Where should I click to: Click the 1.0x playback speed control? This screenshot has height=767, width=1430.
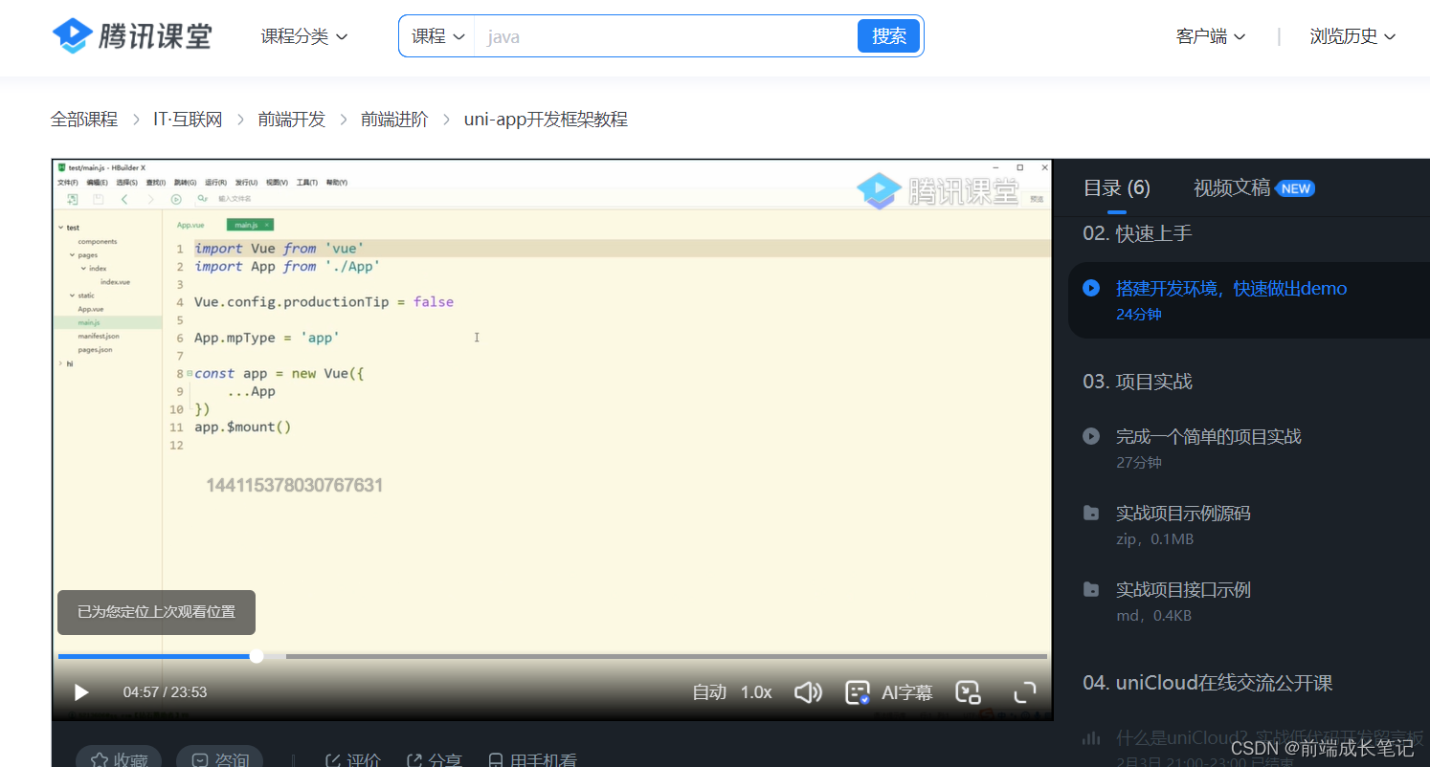click(756, 692)
